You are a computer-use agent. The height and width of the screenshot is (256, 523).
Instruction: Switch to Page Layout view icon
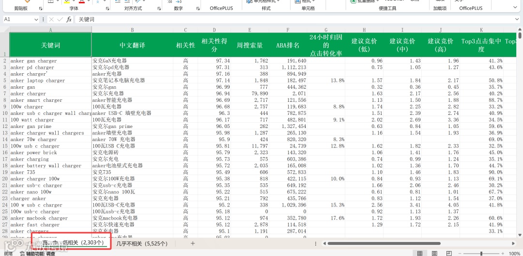coord(434,253)
